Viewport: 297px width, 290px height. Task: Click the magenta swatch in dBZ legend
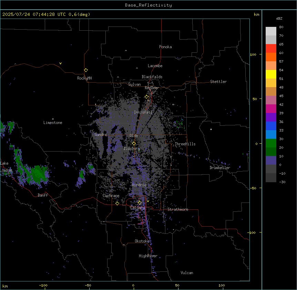271,108
